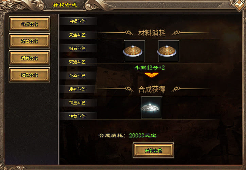Select 至尊斗笠 from the list
This screenshot has width=246, height=170.
click(78, 76)
